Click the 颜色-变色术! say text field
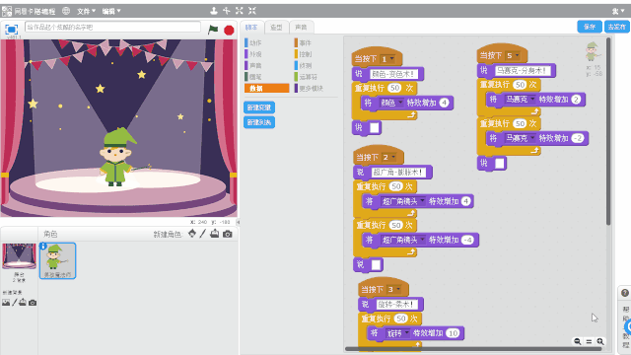The height and width of the screenshot is (355, 631). pyautogui.click(x=393, y=74)
